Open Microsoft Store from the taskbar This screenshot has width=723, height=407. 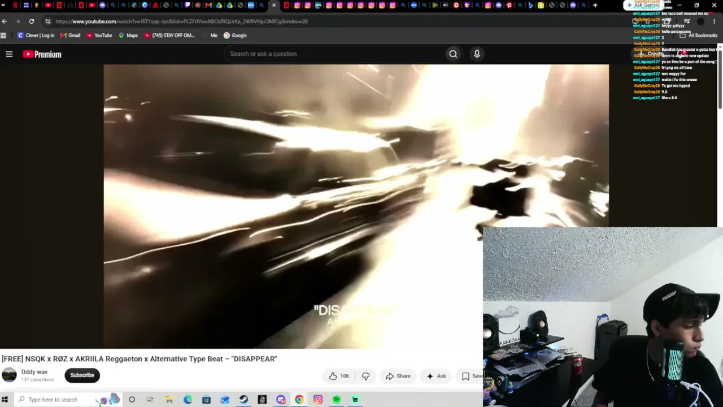tap(206, 400)
